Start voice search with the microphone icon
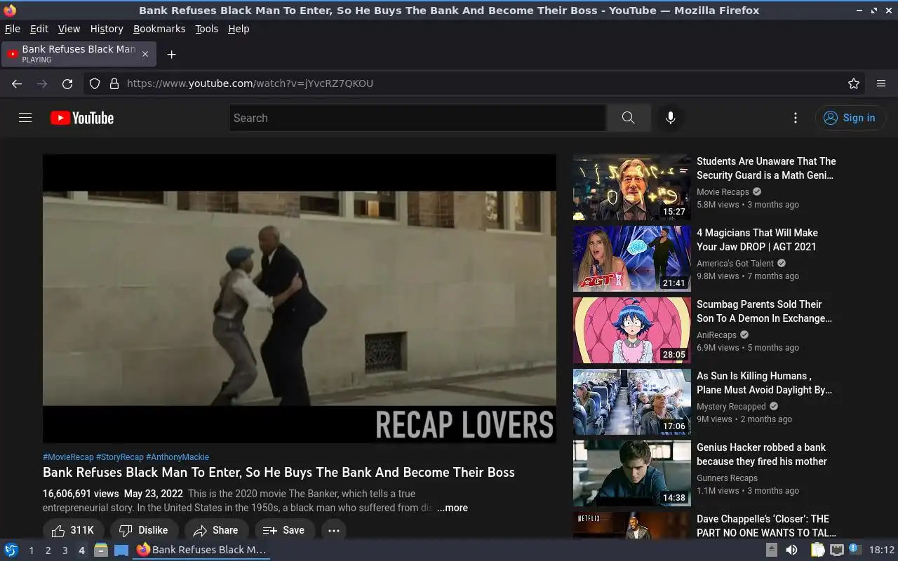The image size is (898, 561). pos(671,118)
